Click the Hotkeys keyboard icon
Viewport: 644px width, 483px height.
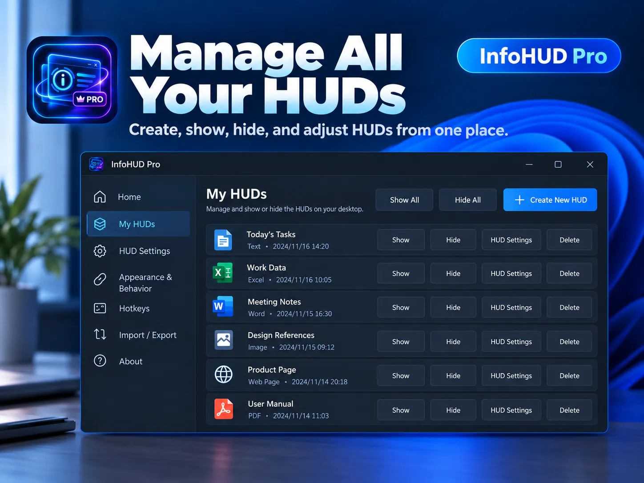(100, 308)
